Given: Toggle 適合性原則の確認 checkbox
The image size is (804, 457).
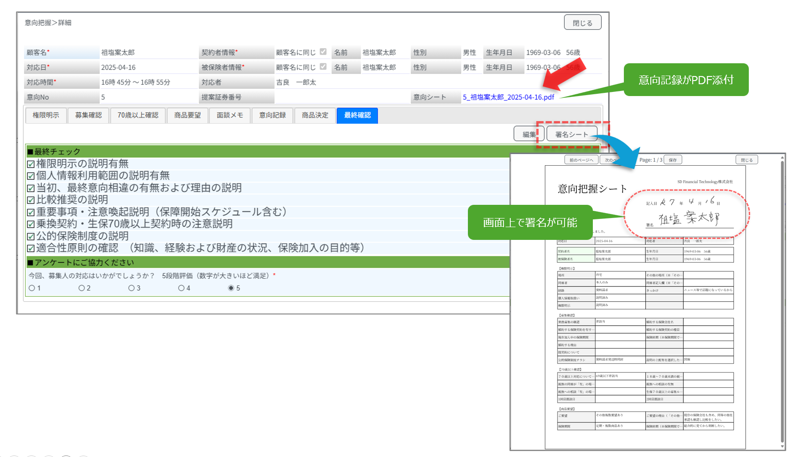Looking at the screenshot, I should click(31, 249).
